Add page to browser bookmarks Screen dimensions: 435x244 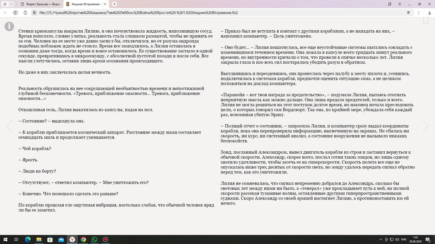click(409, 13)
